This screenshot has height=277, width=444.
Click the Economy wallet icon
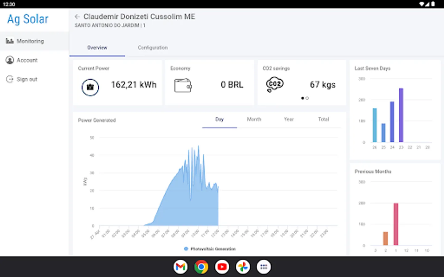coord(183,86)
